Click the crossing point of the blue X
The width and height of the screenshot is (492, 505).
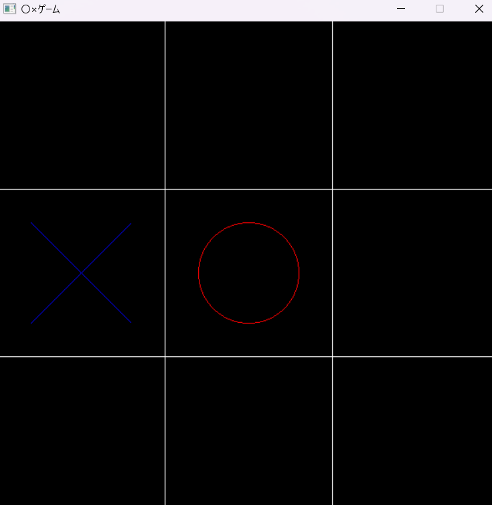(81, 273)
